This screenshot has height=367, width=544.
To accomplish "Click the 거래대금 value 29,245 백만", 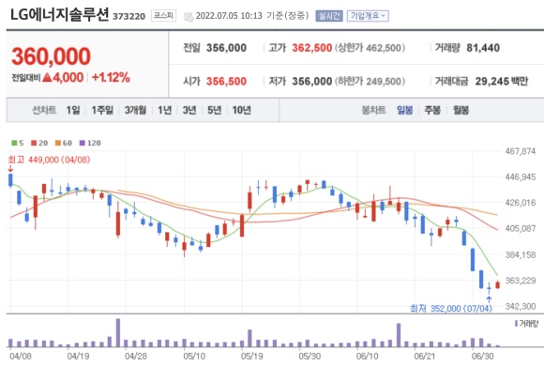I will pos(502,82).
